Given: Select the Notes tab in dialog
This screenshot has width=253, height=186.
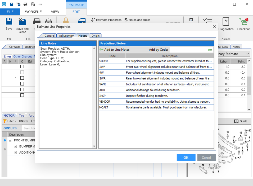Looking at the screenshot, I should (83, 36).
